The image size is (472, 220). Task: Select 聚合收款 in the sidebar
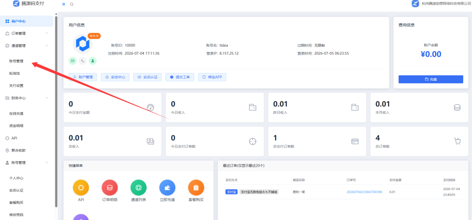tap(26, 150)
